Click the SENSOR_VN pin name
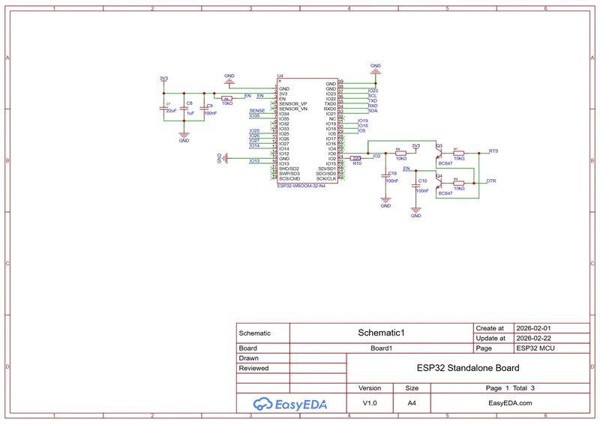Screen dimensions: 600x424 pos(293,109)
